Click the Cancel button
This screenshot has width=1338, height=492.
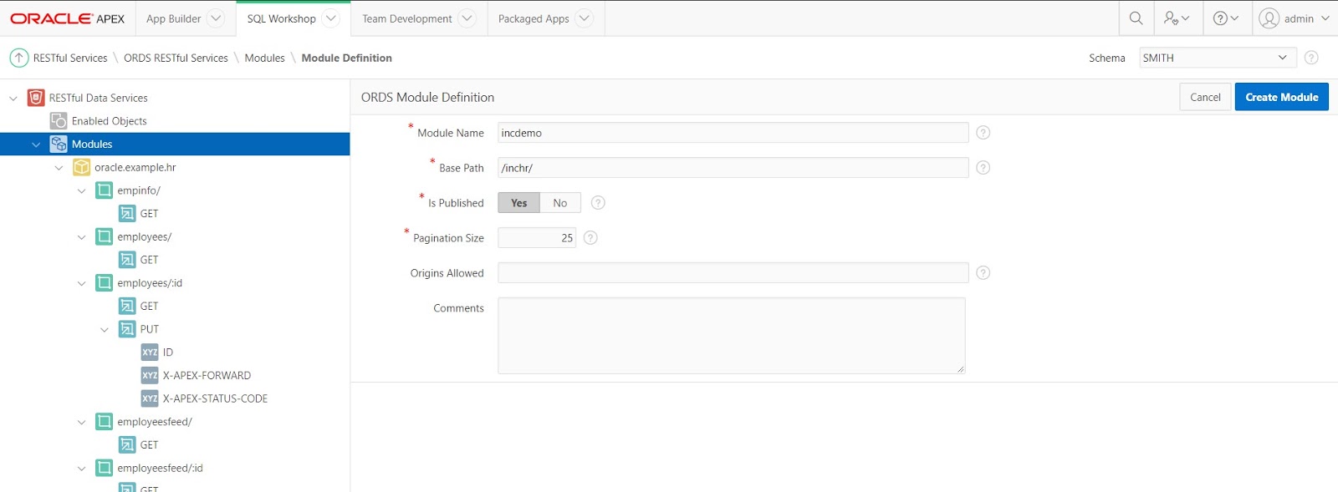pyautogui.click(x=1205, y=97)
